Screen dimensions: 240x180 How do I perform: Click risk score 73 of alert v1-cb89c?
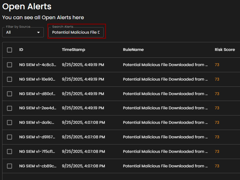coord(217,166)
